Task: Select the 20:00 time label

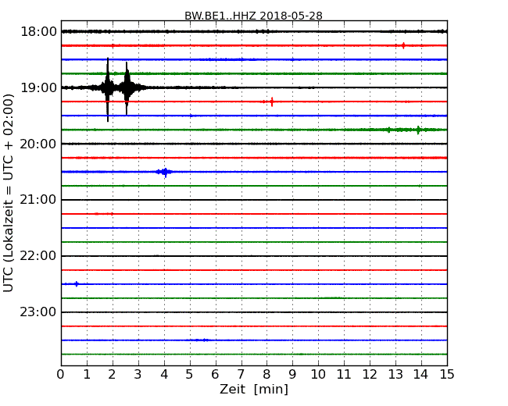Action: pos(38,144)
